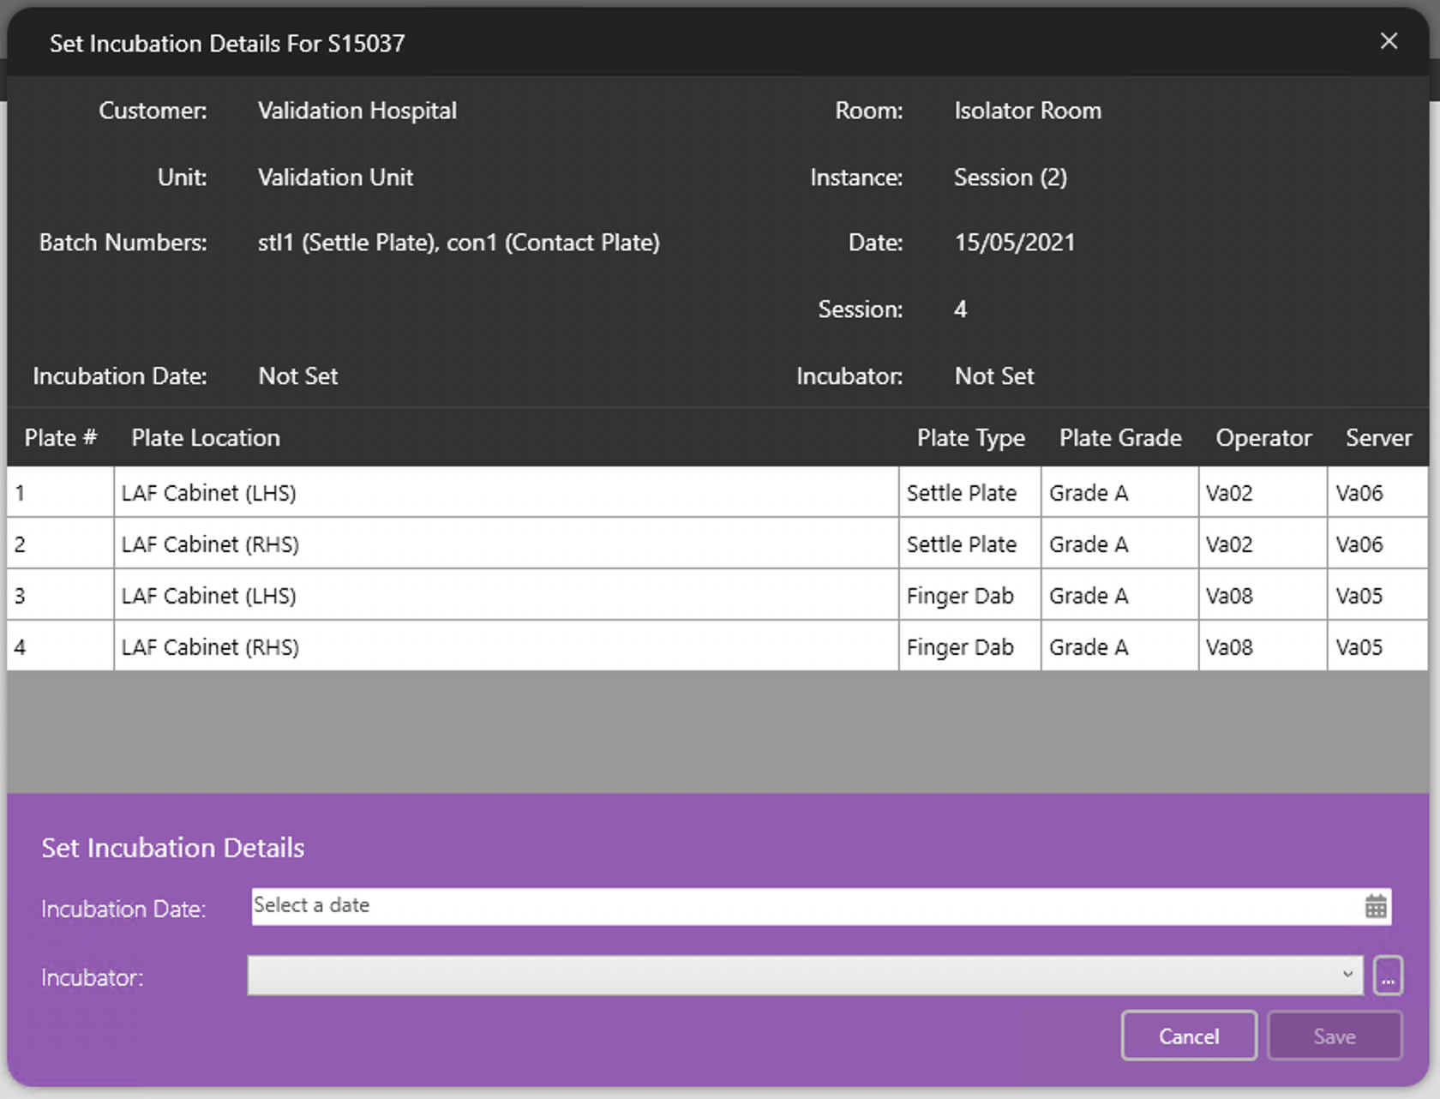Click Va05 server cell in plate 4

coord(1359,647)
